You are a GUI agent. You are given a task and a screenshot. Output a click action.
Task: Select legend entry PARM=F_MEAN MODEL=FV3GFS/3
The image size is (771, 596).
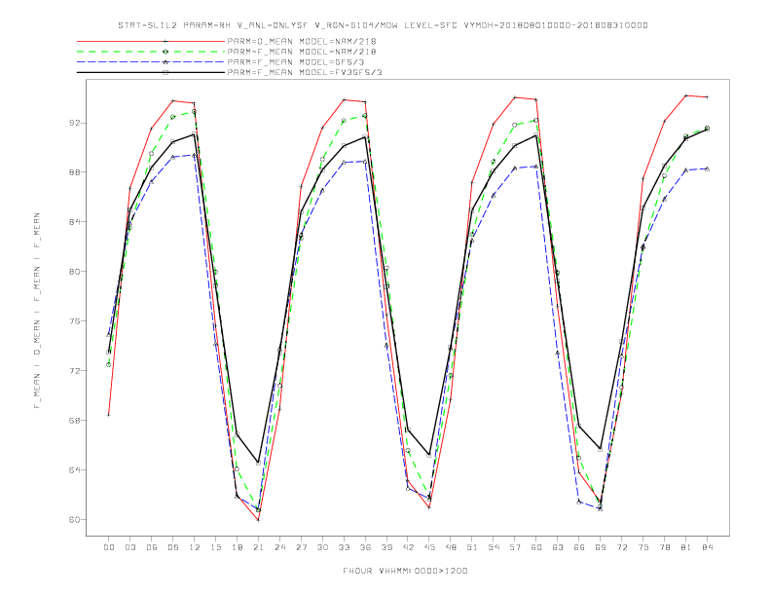coord(305,72)
